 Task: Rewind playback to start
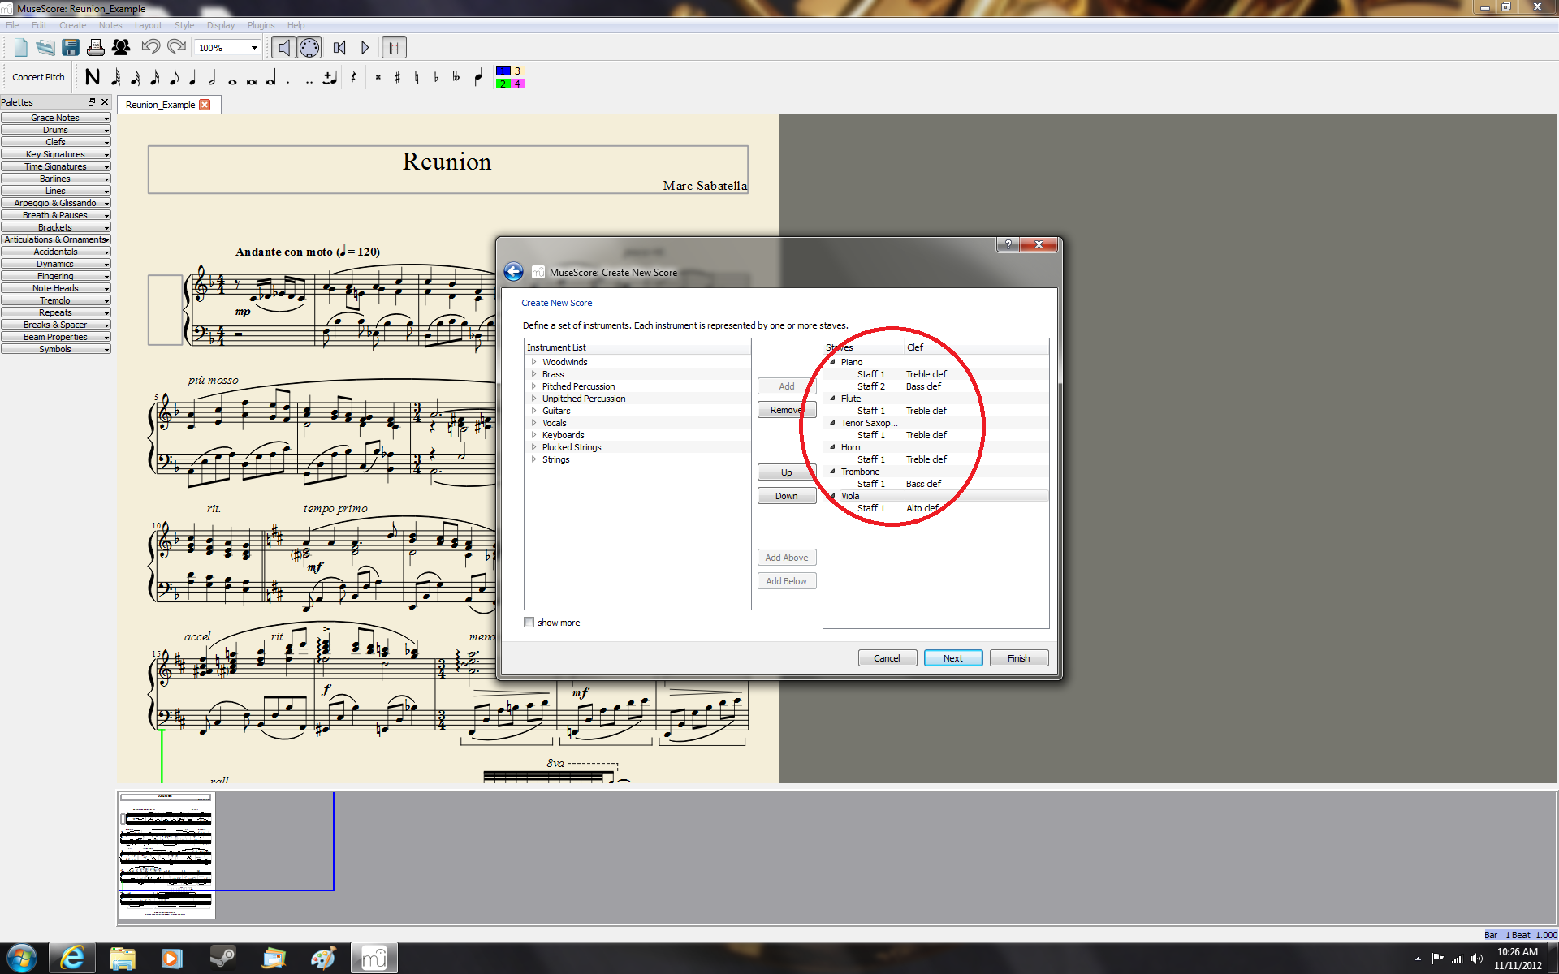coord(339,48)
